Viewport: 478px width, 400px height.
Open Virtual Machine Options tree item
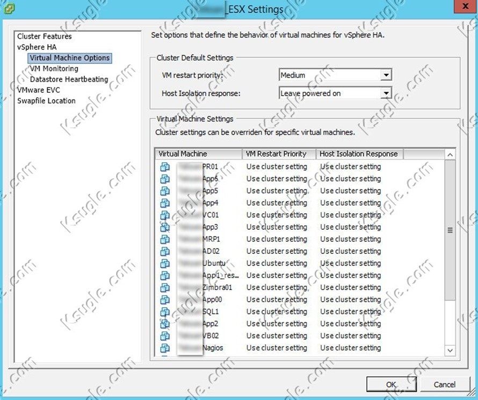(x=70, y=58)
